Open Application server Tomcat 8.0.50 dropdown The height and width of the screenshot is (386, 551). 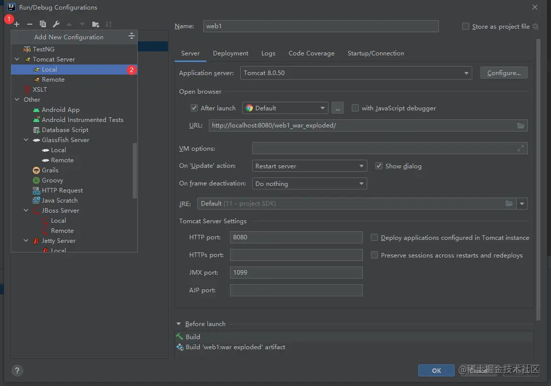[x=356, y=73]
